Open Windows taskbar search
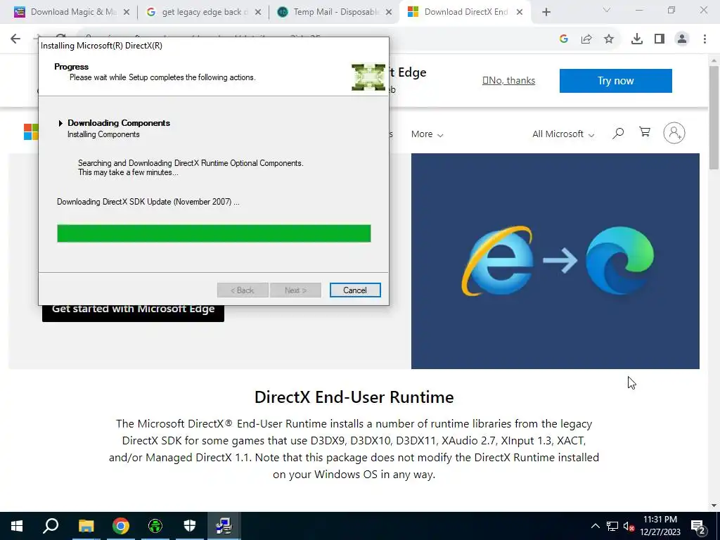 click(x=51, y=526)
